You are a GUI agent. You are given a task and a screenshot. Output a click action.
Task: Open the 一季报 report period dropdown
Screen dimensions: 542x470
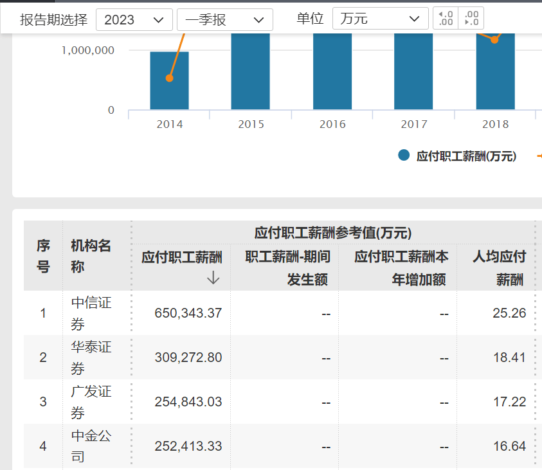[224, 19]
